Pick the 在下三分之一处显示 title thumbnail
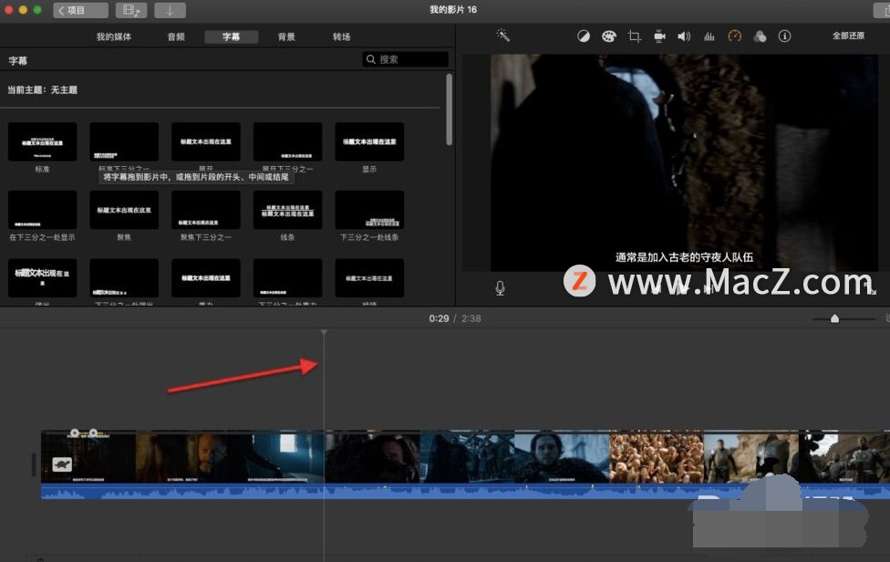890x562 pixels. [43, 210]
